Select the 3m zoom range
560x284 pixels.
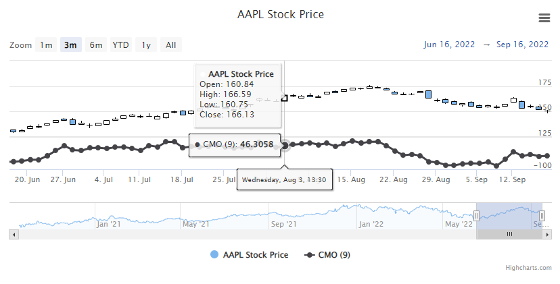(x=70, y=45)
